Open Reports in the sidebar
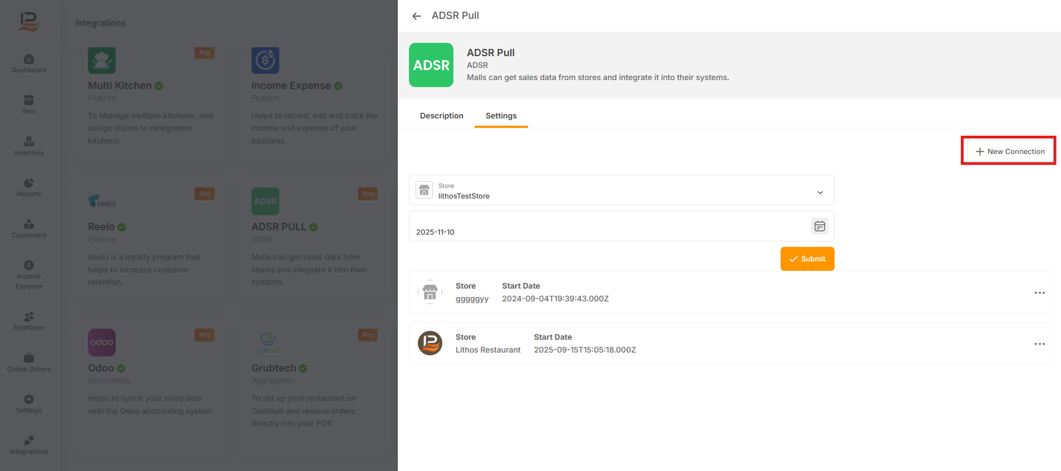The image size is (1061, 471). click(x=29, y=187)
